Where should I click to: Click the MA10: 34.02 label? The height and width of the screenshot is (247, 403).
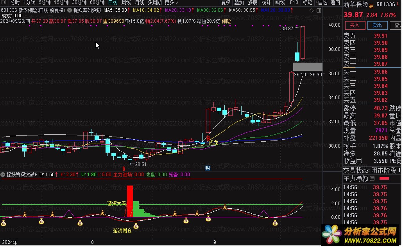[146, 10]
